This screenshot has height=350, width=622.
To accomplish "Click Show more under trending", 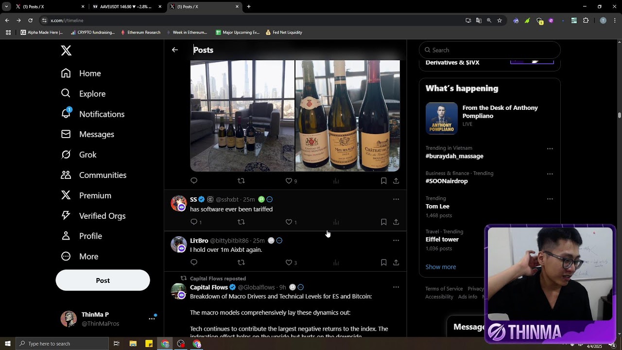I will tap(441, 267).
